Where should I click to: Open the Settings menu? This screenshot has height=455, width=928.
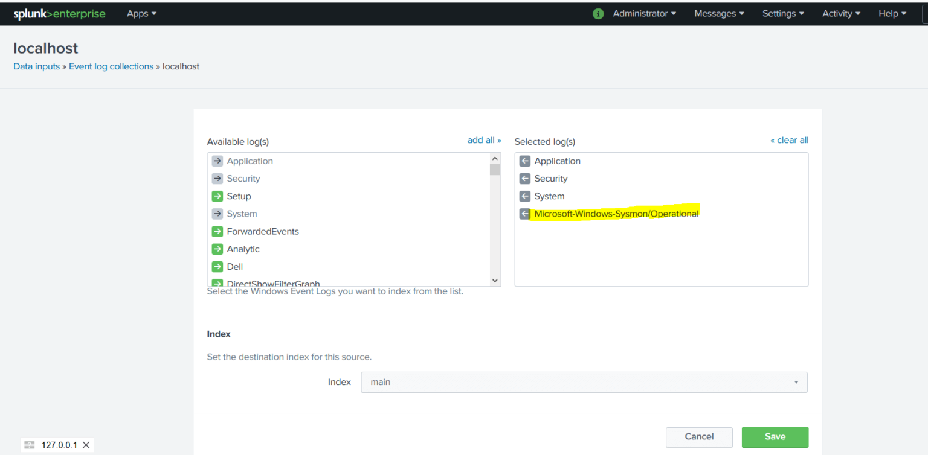[782, 13]
